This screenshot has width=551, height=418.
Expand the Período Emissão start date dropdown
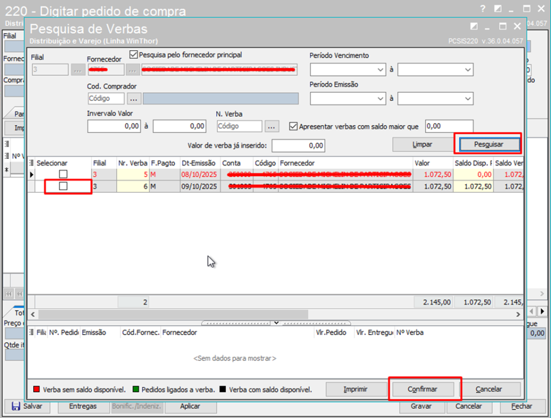(x=381, y=99)
